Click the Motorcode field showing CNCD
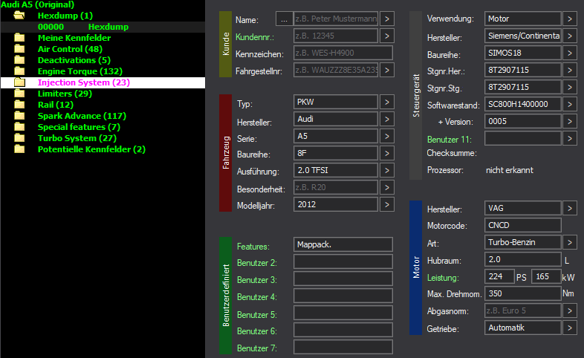Image resolution: width=584 pixels, height=358 pixels. [x=523, y=226]
